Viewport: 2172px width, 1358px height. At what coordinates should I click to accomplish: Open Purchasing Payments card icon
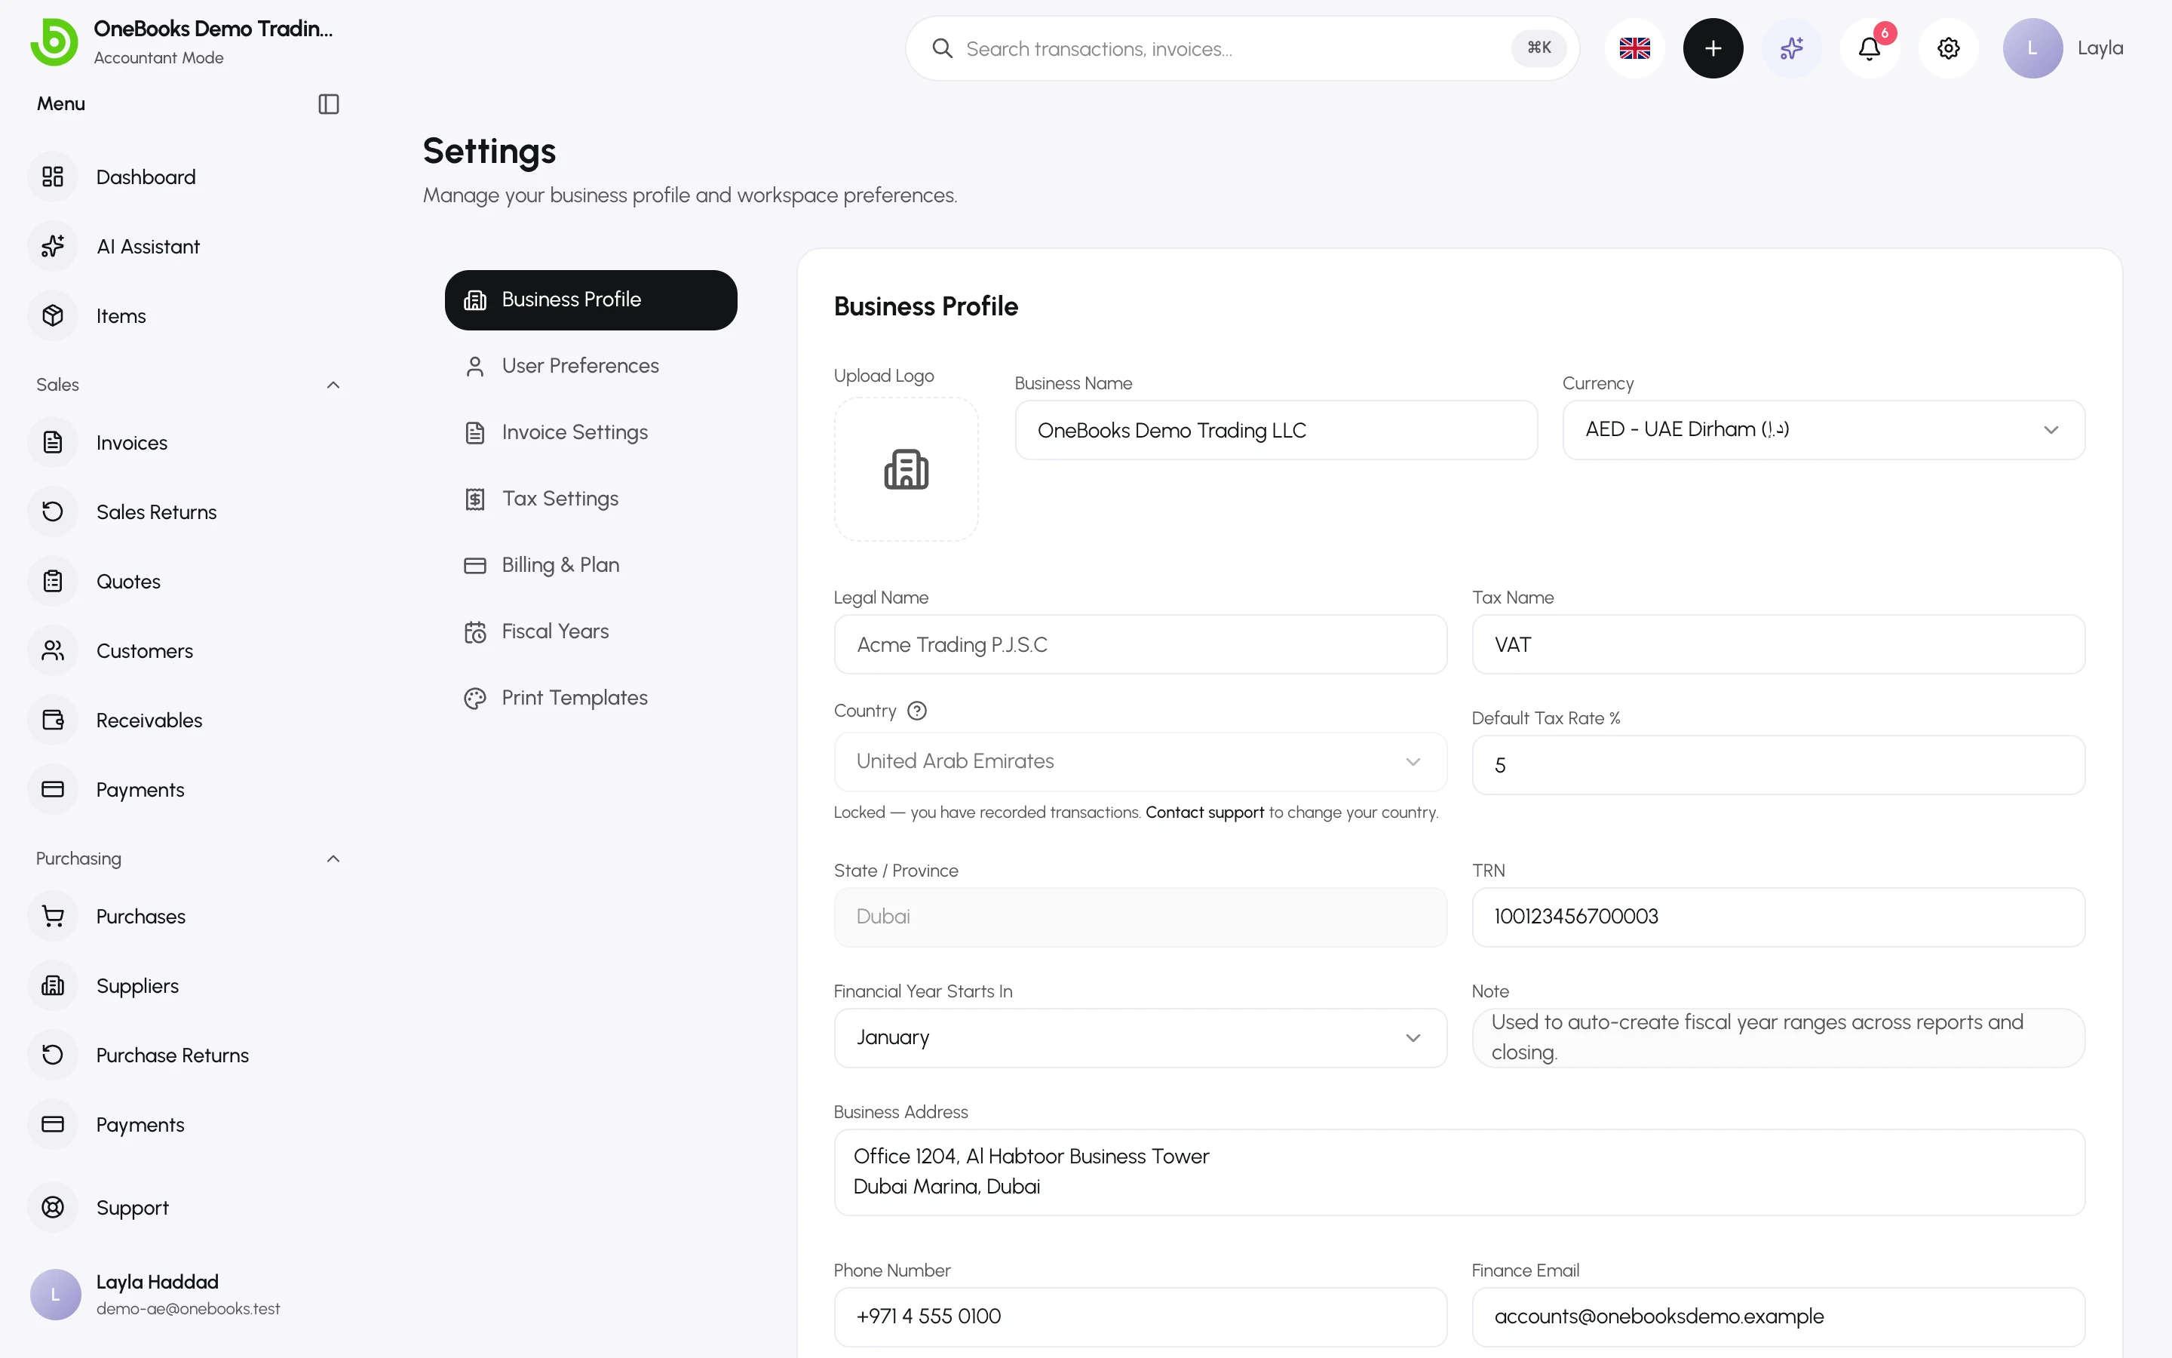coord(53,1123)
